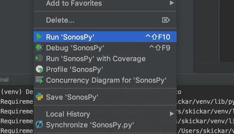Viewport: 234px width, 134px height.
Task: Click the green bug Debug icon
Action: pos(39,47)
